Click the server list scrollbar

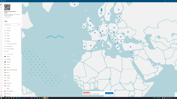pos(21,40)
